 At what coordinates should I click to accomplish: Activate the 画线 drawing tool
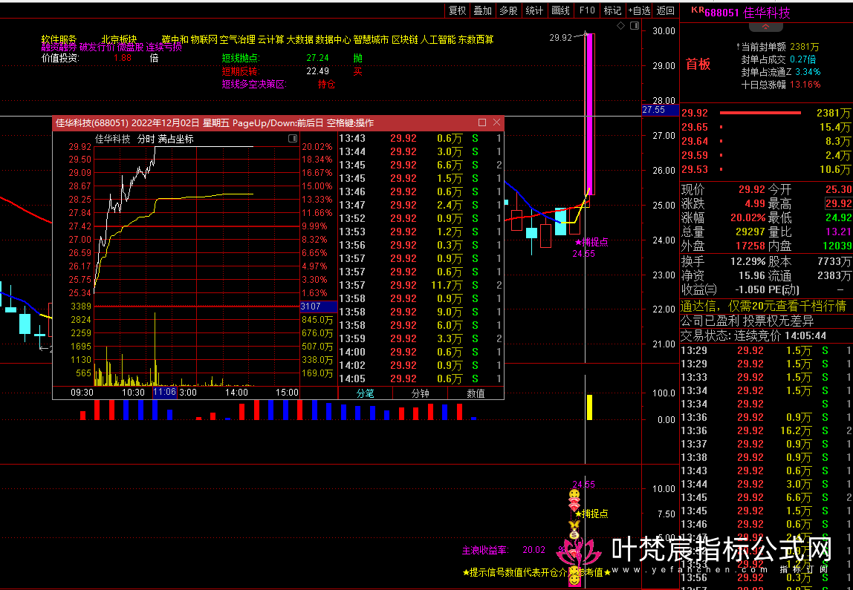click(560, 10)
